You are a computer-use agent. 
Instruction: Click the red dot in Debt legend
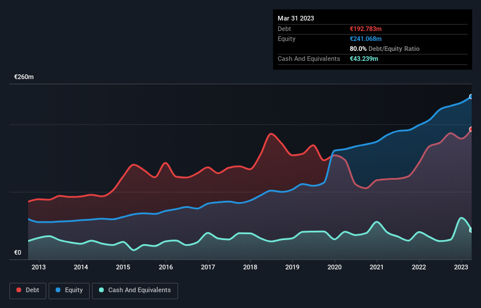tap(19, 290)
